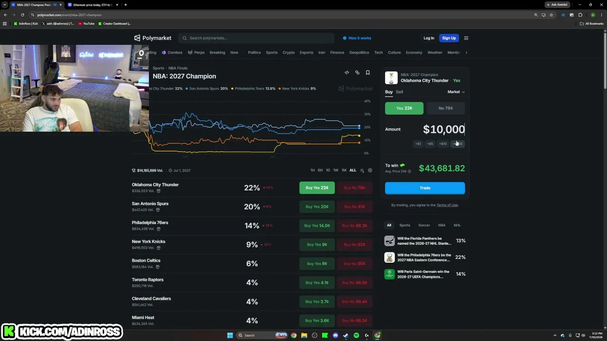Open the Market order type dropdown
Image resolution: width=607 pixels, height=341 pixels.
click(x=456, y=92)
